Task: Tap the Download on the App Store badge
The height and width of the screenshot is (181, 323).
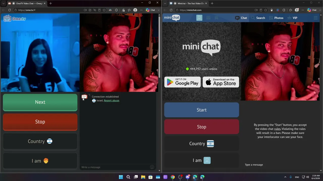Action: coord(221,82)
